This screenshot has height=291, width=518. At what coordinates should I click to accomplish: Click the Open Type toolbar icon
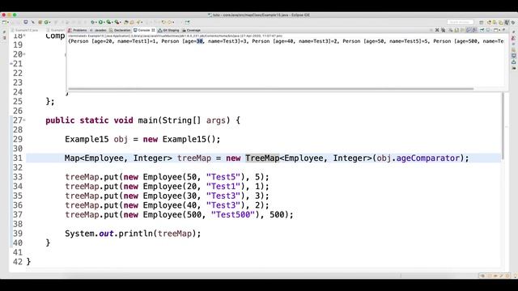(126, 22)
